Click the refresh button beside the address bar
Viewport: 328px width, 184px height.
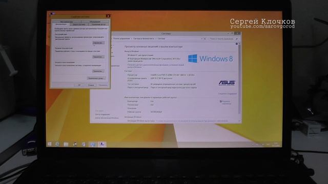tap(205, 39)
